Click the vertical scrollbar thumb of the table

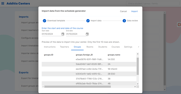tap(138, 66)
